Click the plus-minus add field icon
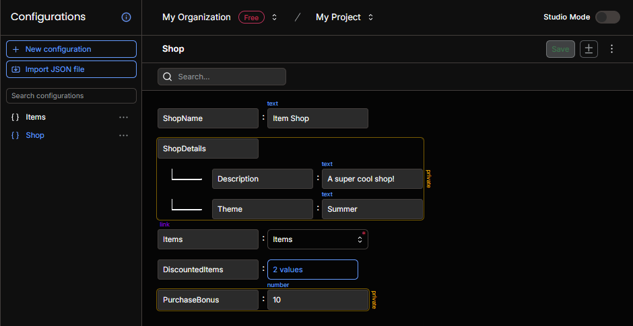This screenshot has height=326, width=633. pos(589,49)
